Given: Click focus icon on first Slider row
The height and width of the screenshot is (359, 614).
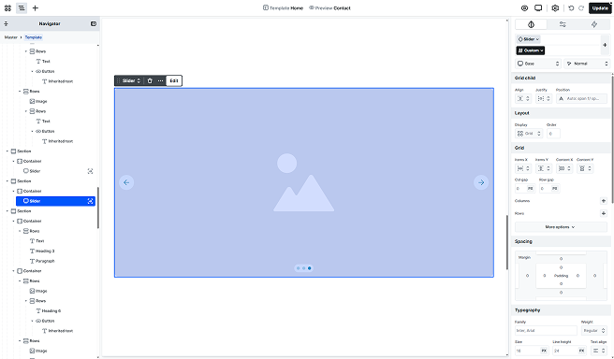Looking at the screenshot, I should coord(90,171).
